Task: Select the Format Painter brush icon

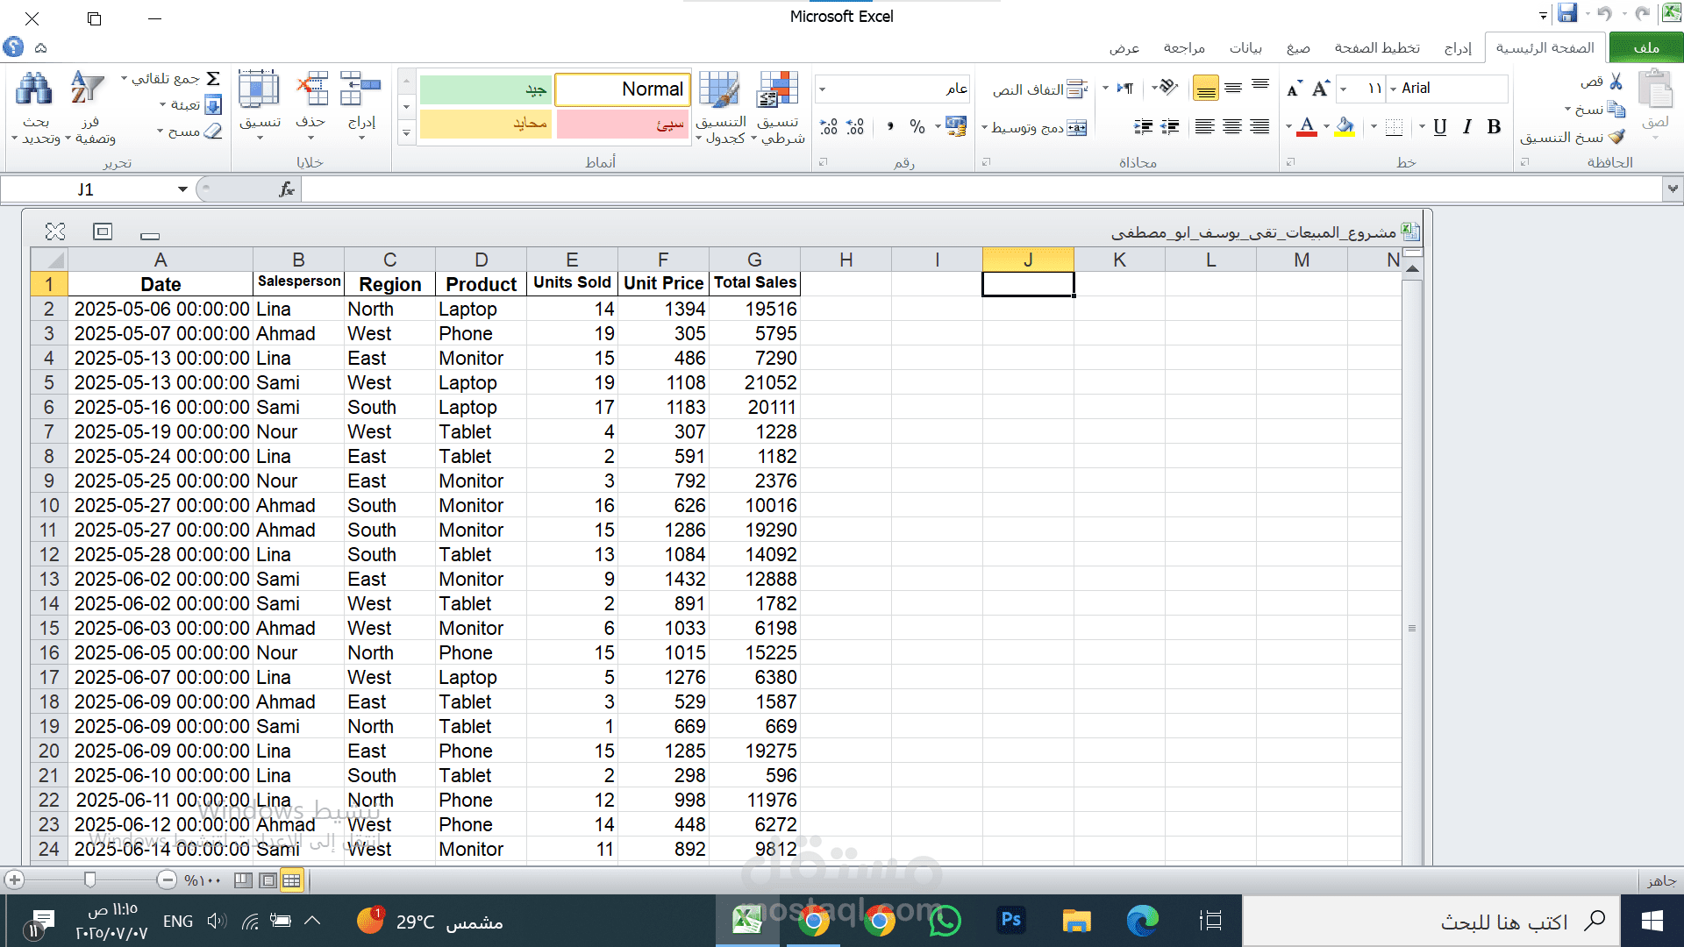Action: [x=1617, y=136]
